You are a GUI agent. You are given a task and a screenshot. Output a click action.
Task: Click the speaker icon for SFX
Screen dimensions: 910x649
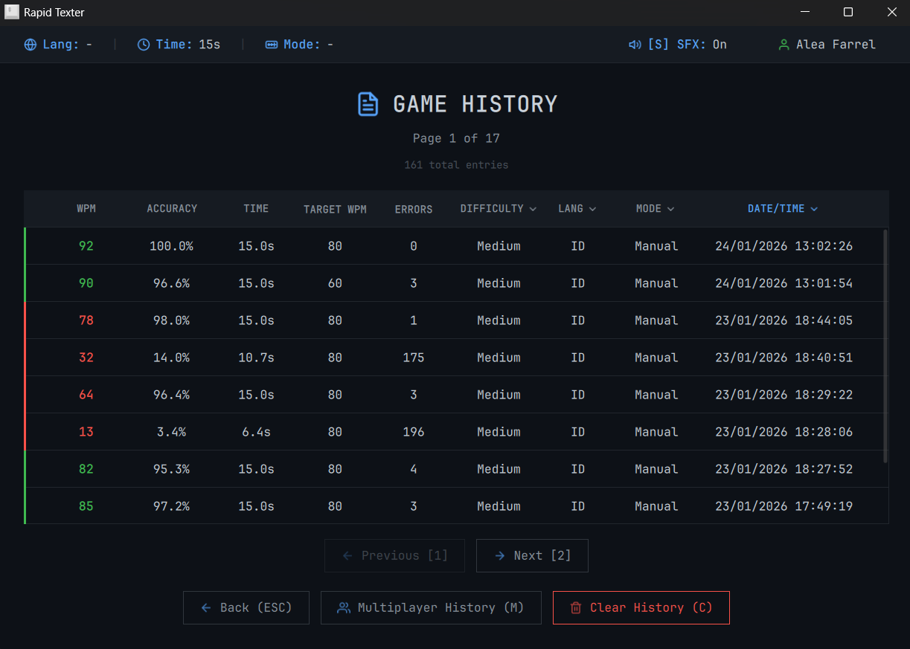click(635, 45)
